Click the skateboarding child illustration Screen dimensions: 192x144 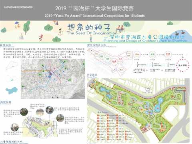click(41, 37)
